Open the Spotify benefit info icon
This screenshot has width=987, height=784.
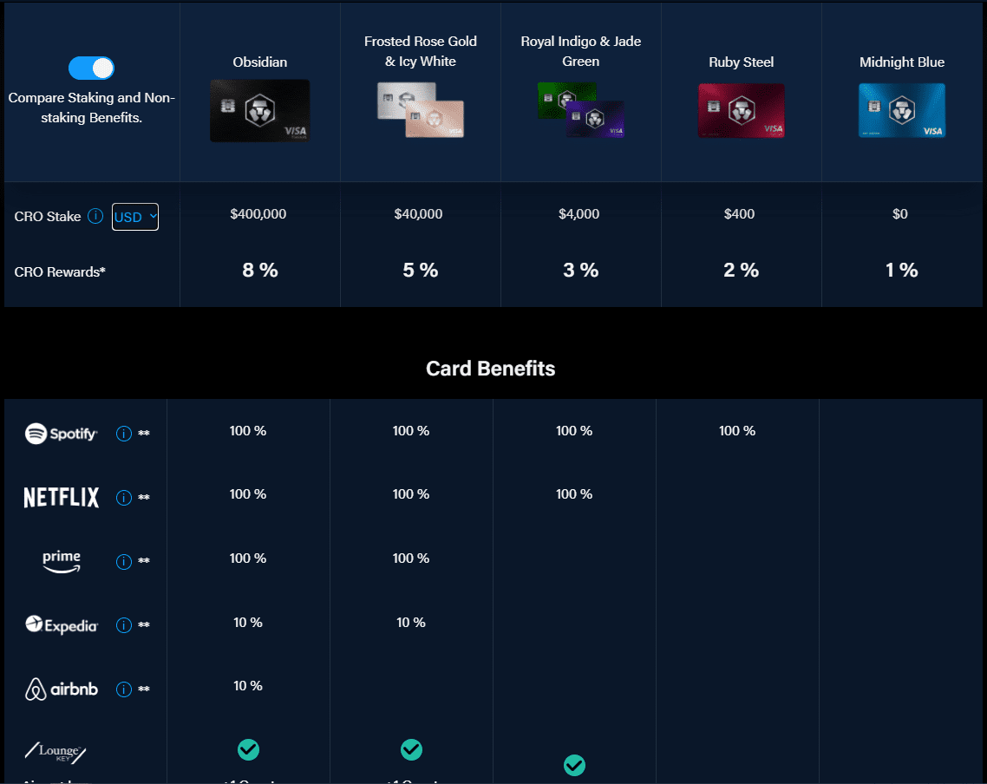[124, 434]
